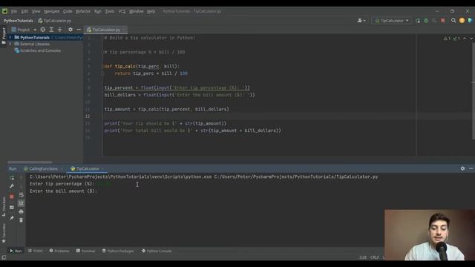Click the restore layout icon in Run panel
Image resolution: width=475 pixels, height=267 pixels.
pyautogui.click(x=12, y=208)
